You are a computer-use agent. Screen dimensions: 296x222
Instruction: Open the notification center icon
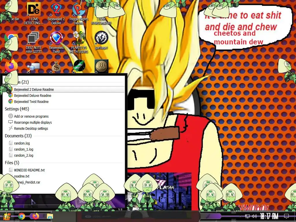(x=286, y=216)
